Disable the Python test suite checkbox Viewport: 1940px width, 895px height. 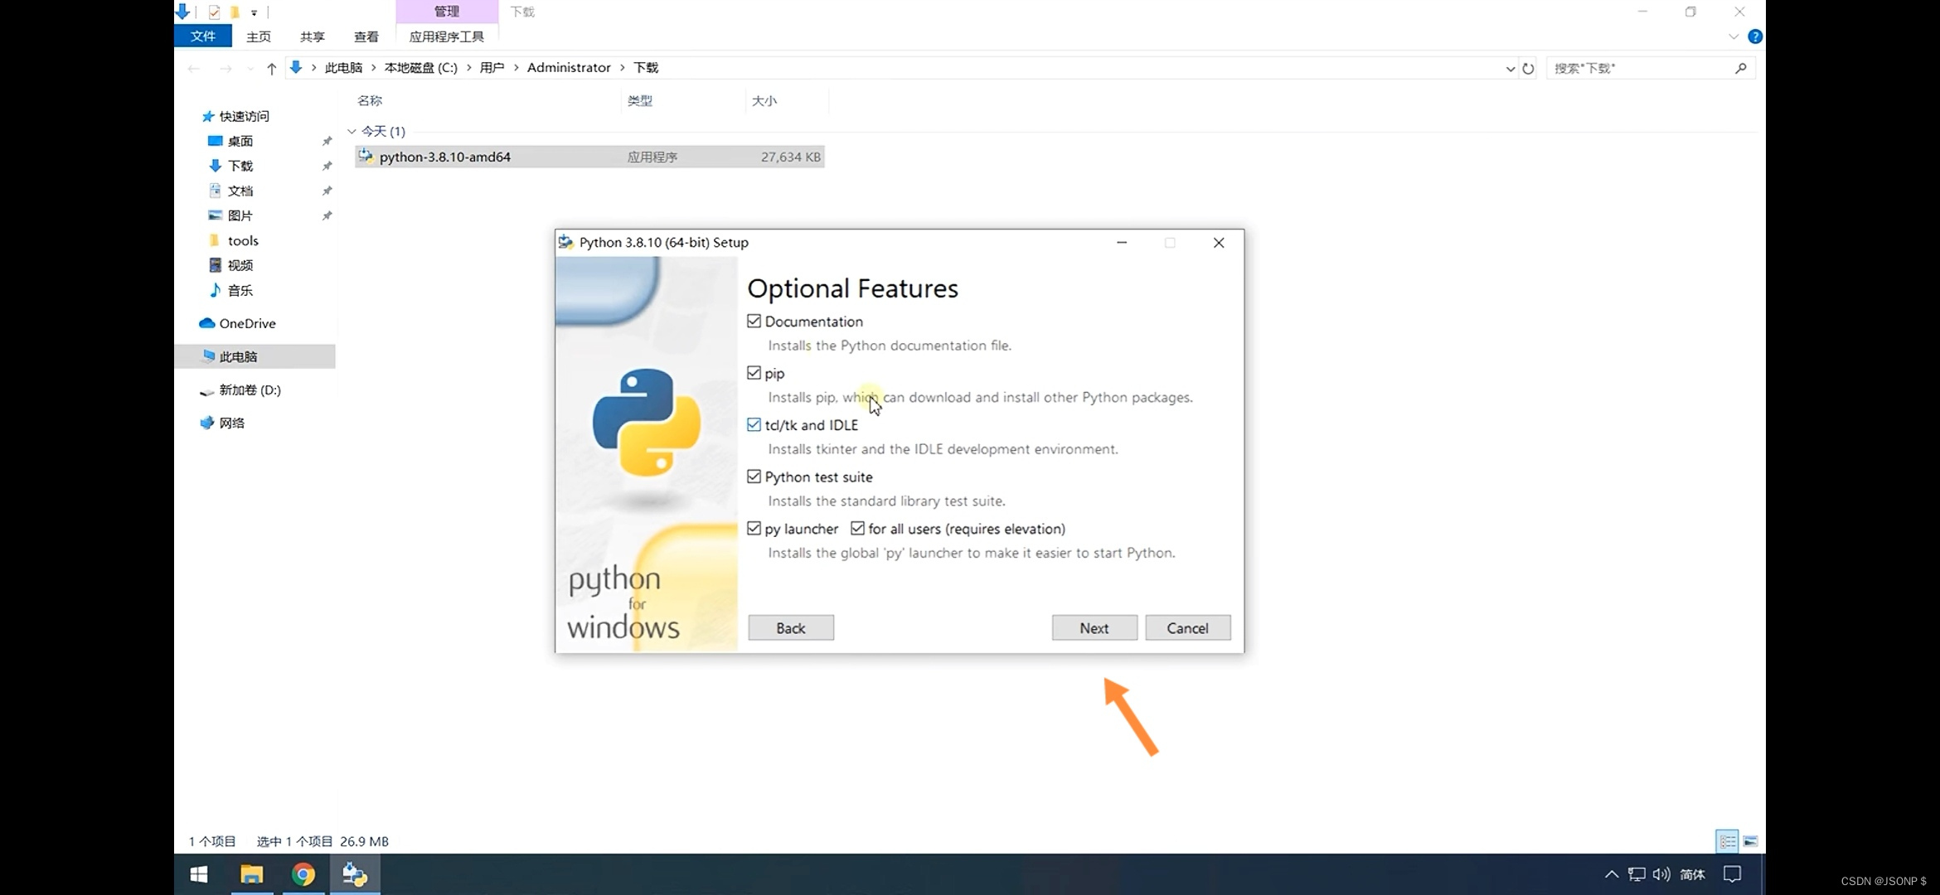click(752, 476)
